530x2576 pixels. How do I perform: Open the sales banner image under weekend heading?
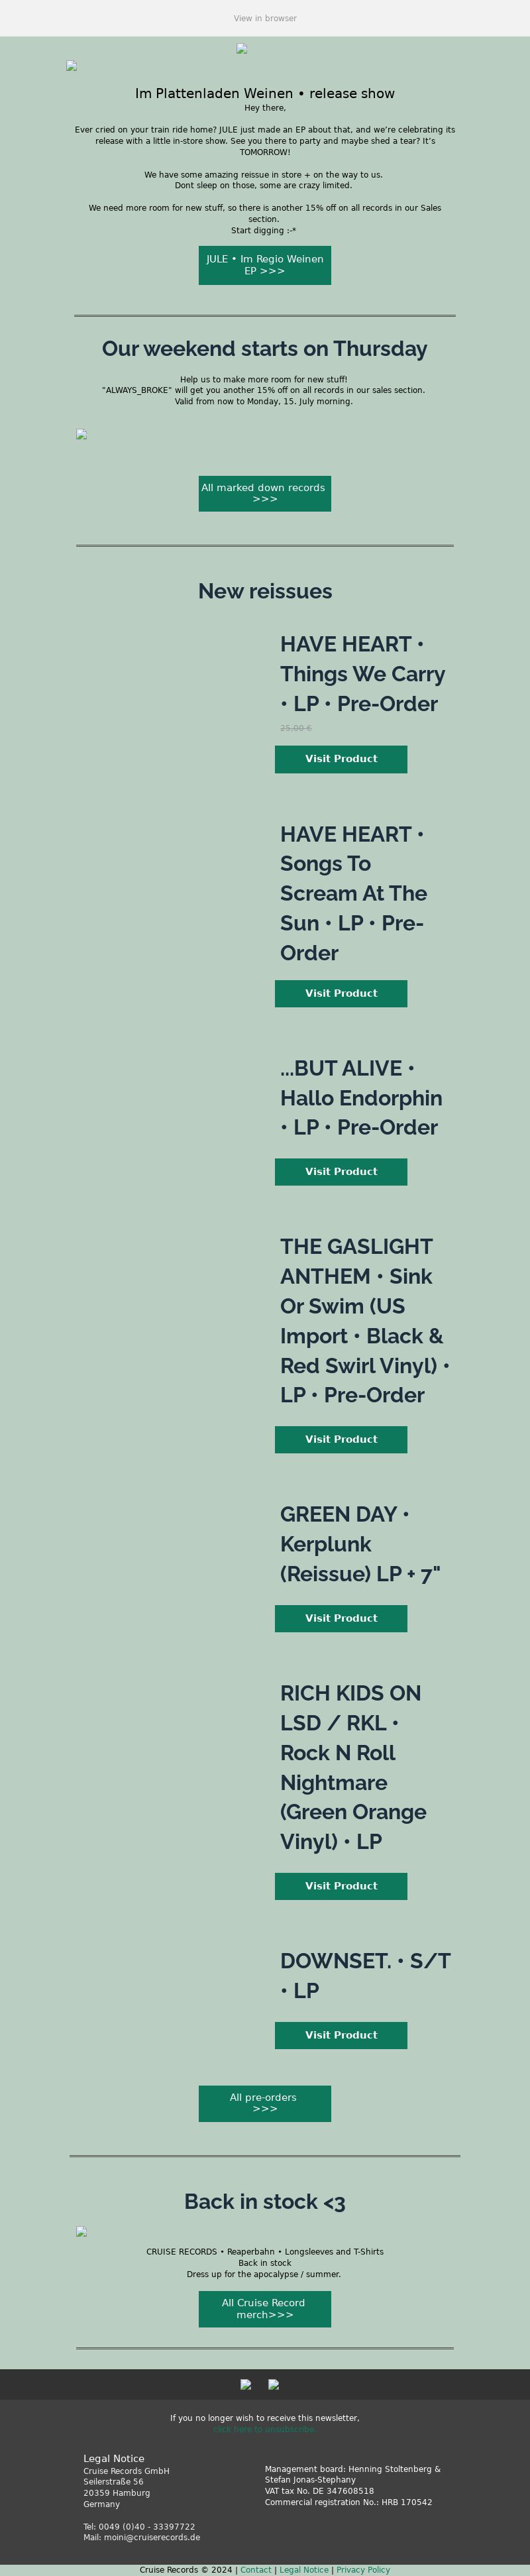(x=82, y=434)
